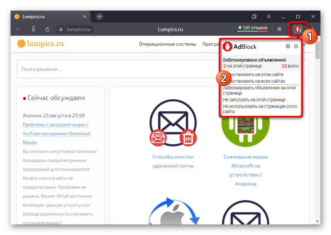The width and height of the screenshot is (331, 235).
Task: Select the Lumpics.ru browser tab
Action: pyautogui.click(x=50, y=17)
